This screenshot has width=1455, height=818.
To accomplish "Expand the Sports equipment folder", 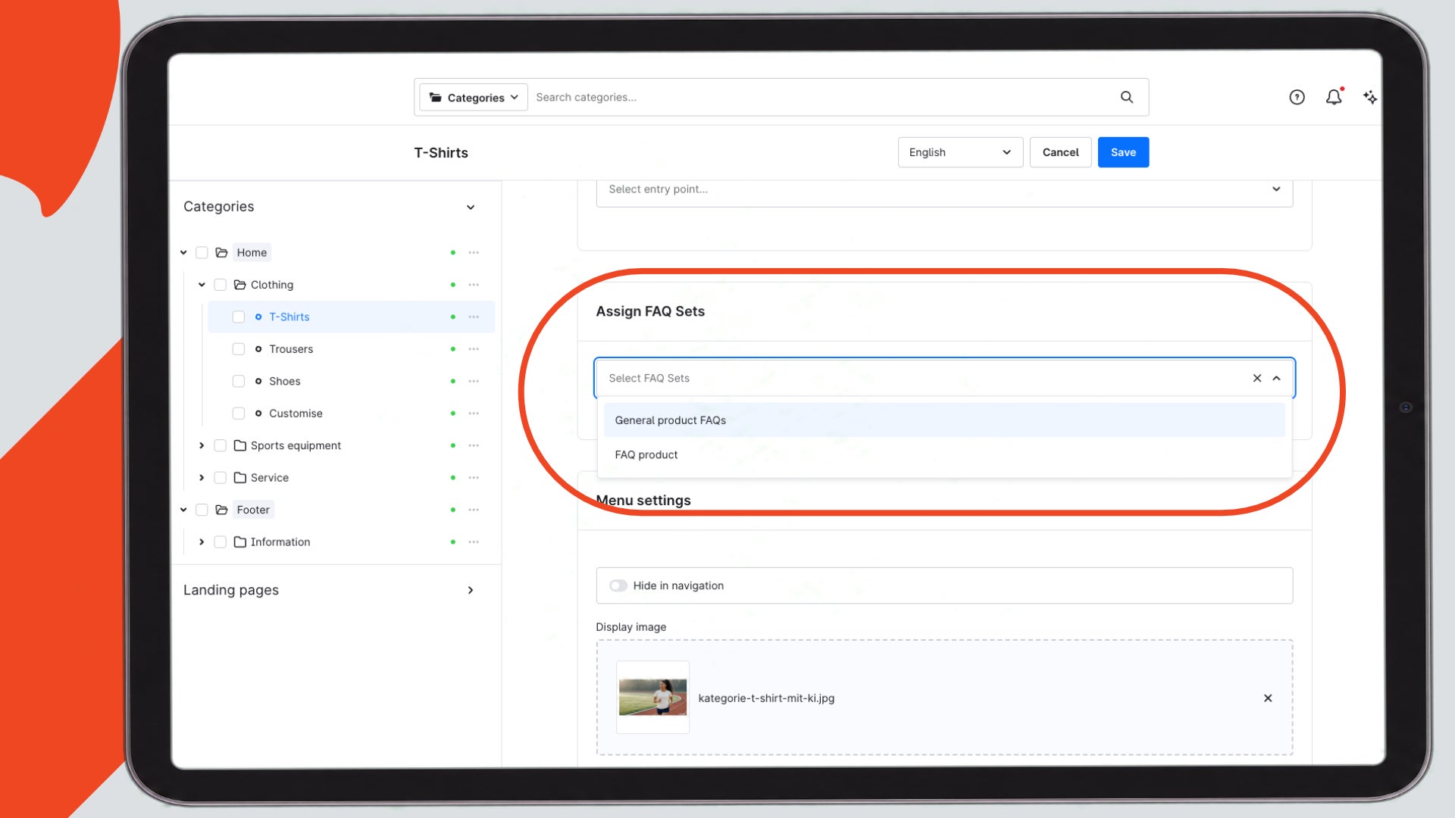I will (x=202, y=445).
